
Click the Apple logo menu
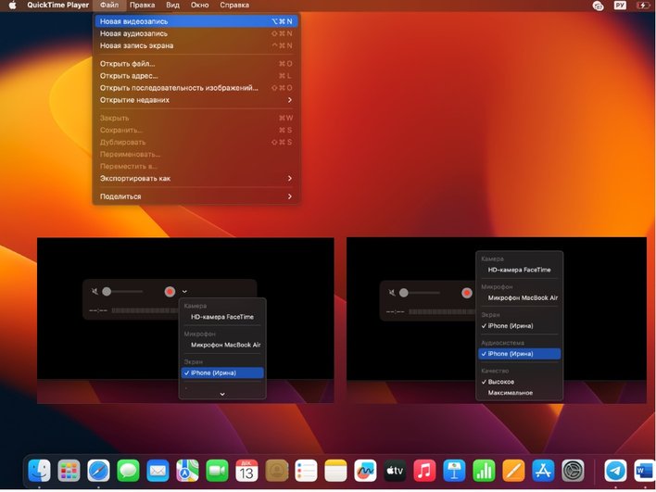[13, 6]
